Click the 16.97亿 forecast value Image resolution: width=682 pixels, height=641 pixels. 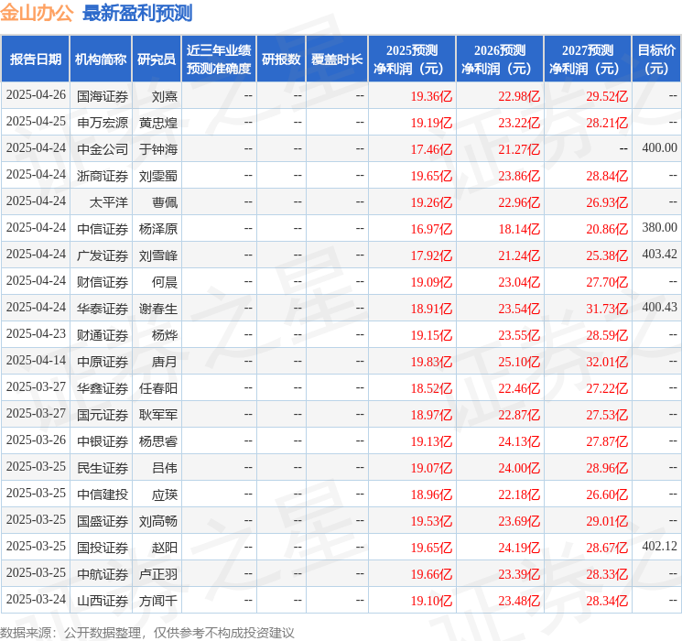[x=431, y=229]
